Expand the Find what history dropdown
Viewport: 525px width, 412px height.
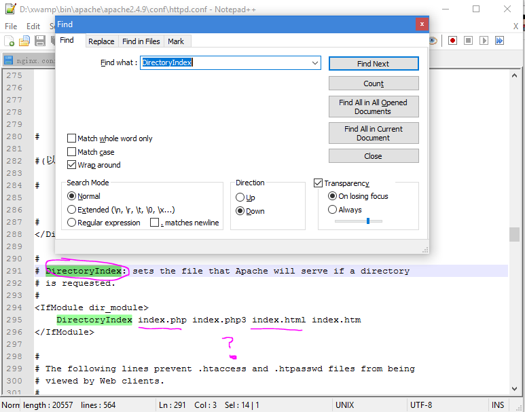click(314, 63)
